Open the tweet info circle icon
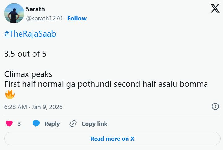Image resolution: width=223 pixels, height=150 pixels. [215, 107]
